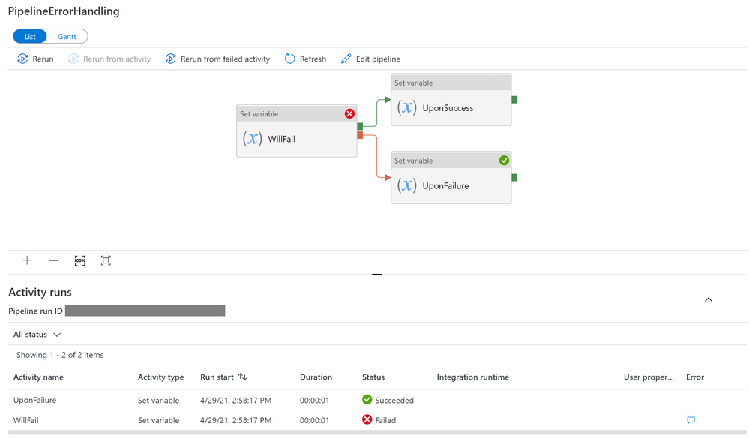The image size is (749, 439).
Task: Click the Pipeline run ID value
Action: tap(145, 311)
